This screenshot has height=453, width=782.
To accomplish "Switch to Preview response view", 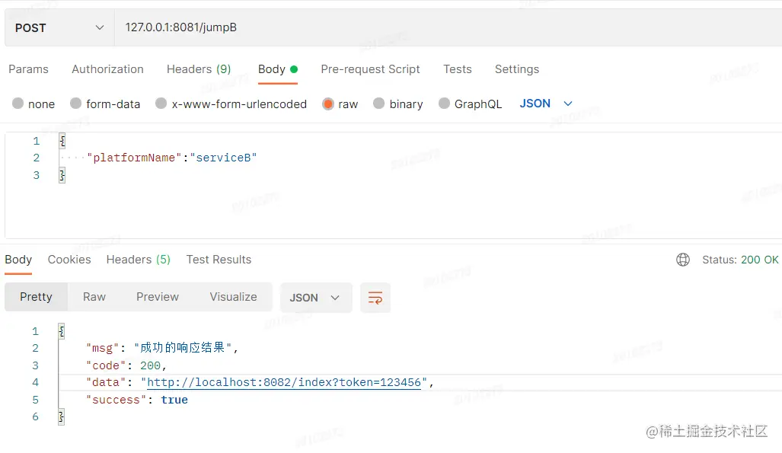I will 158,297.
